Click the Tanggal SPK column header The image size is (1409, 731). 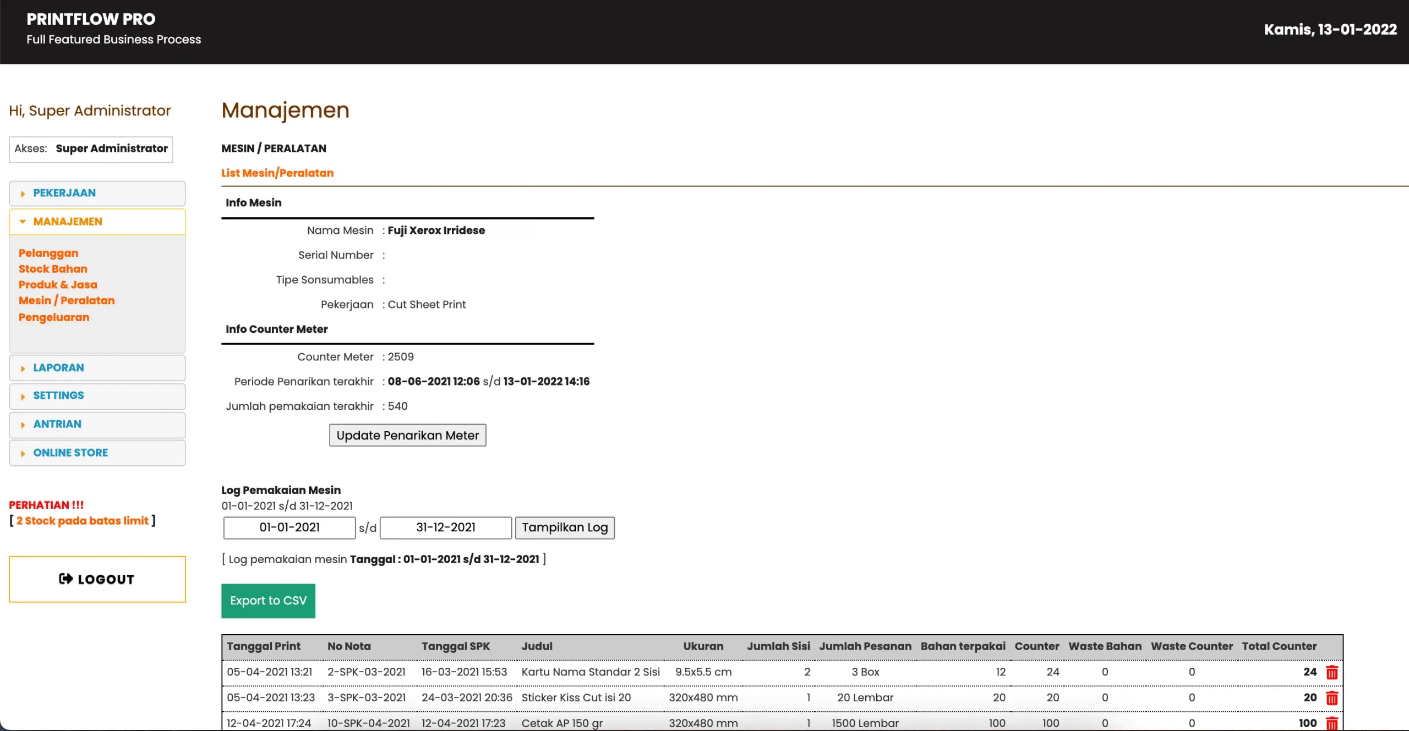coord(456,647)
